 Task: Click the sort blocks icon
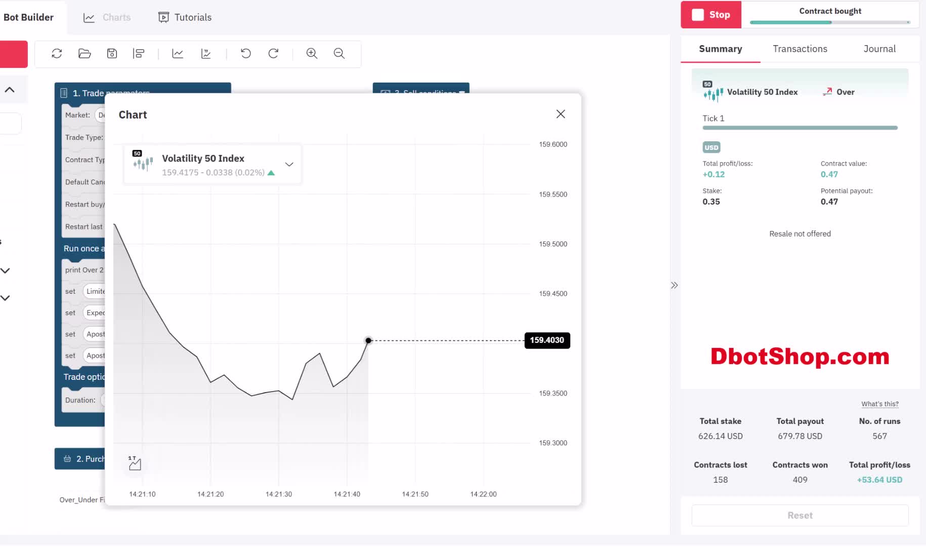139,54
